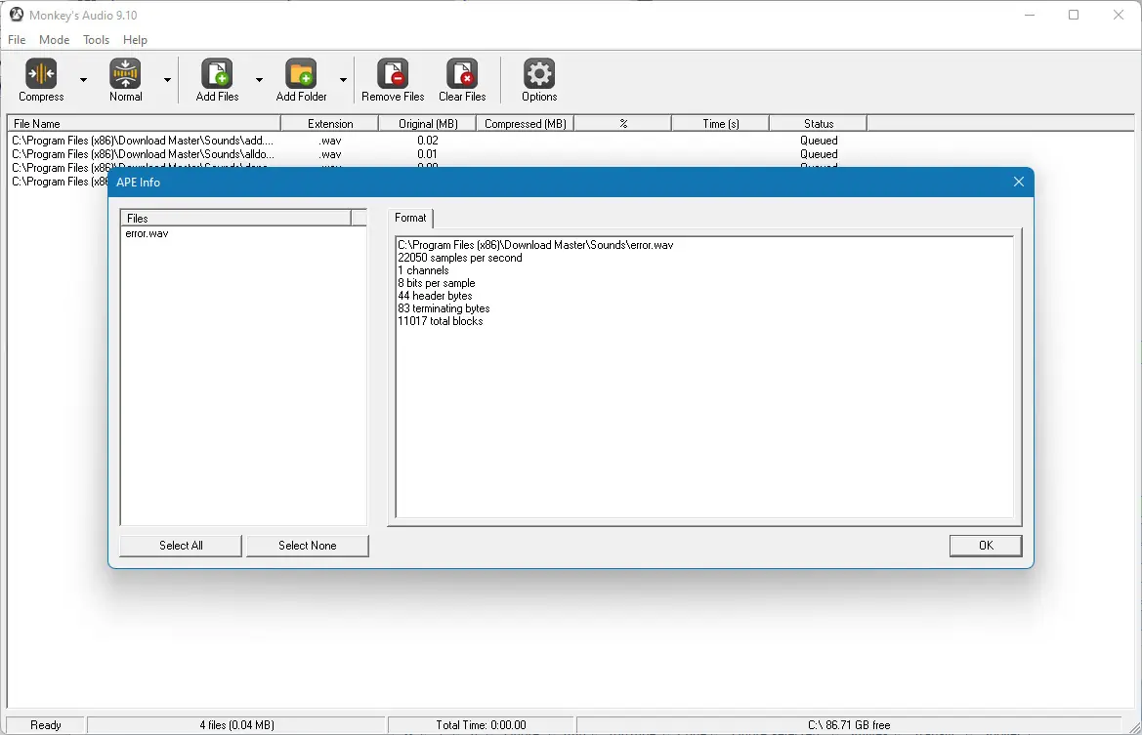Click the '1 channels' info line

click(423, 270)
